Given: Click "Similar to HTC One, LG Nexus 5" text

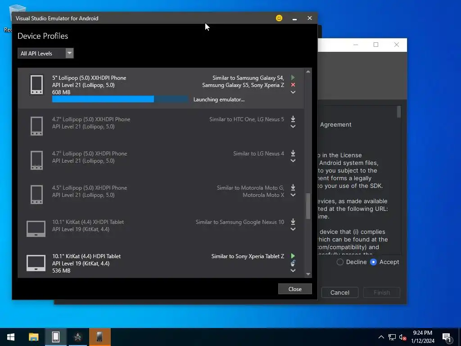Looking at the screenshot, I should pyautogui.click(x=247, y=119).
